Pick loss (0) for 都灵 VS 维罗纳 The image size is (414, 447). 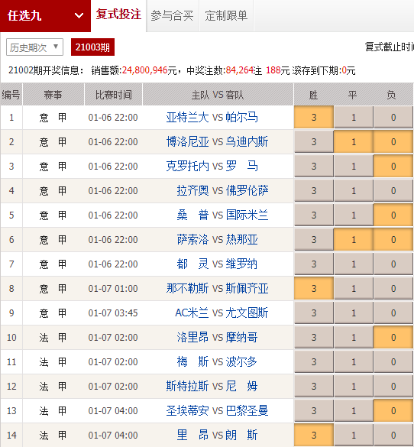click(x=393, y=264)
